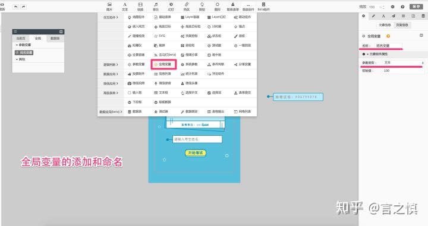The image size is (428, 226).
Task: Pick the SVG star component
Action: point(160,36)
